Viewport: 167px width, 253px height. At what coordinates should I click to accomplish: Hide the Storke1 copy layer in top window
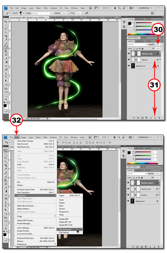tap(129, 54)
